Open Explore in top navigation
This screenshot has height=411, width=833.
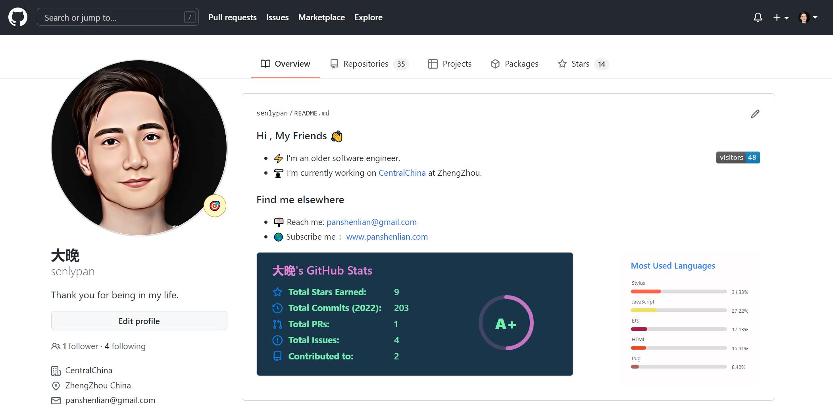[368, 17]
